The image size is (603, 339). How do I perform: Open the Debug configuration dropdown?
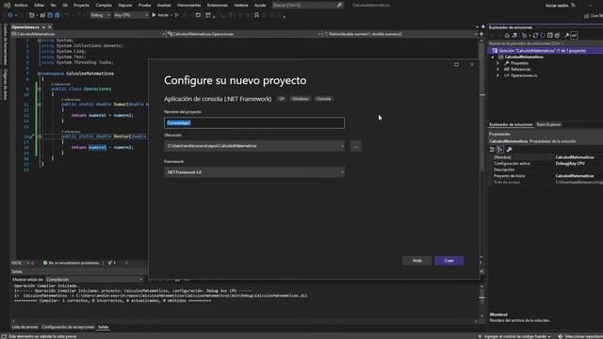click(x=100, y=15)
